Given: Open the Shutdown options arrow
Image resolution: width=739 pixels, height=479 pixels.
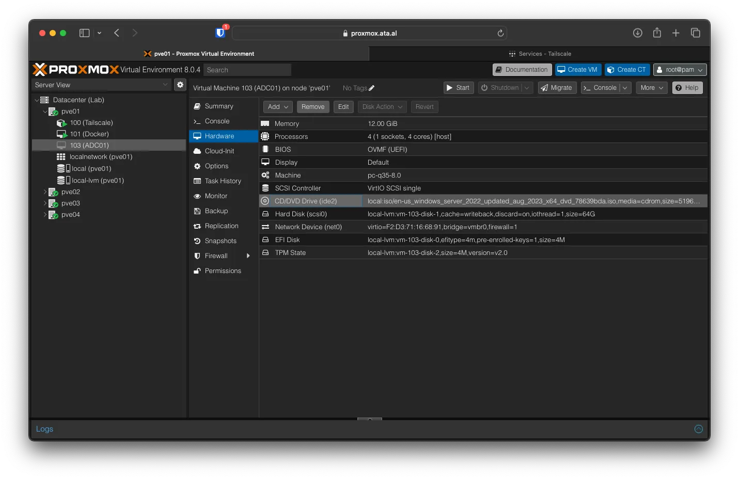Looking at the screenshot, I should [x=527, y=88].
